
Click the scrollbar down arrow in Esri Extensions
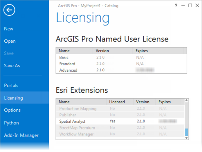coord(187,138)
